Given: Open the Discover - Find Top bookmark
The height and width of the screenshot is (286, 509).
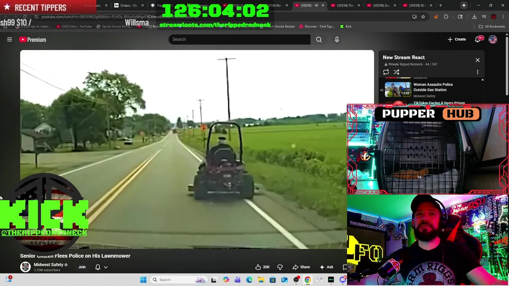Looking at the screenshot, I should tap(317, 27).
